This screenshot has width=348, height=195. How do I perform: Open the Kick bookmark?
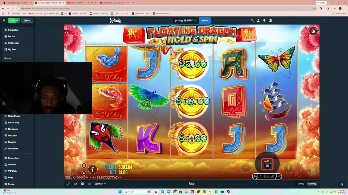pyautogui.click(x=64, y=13)
